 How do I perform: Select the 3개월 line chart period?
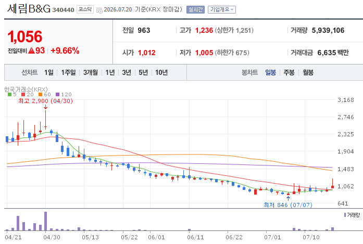tap(91, 72)
